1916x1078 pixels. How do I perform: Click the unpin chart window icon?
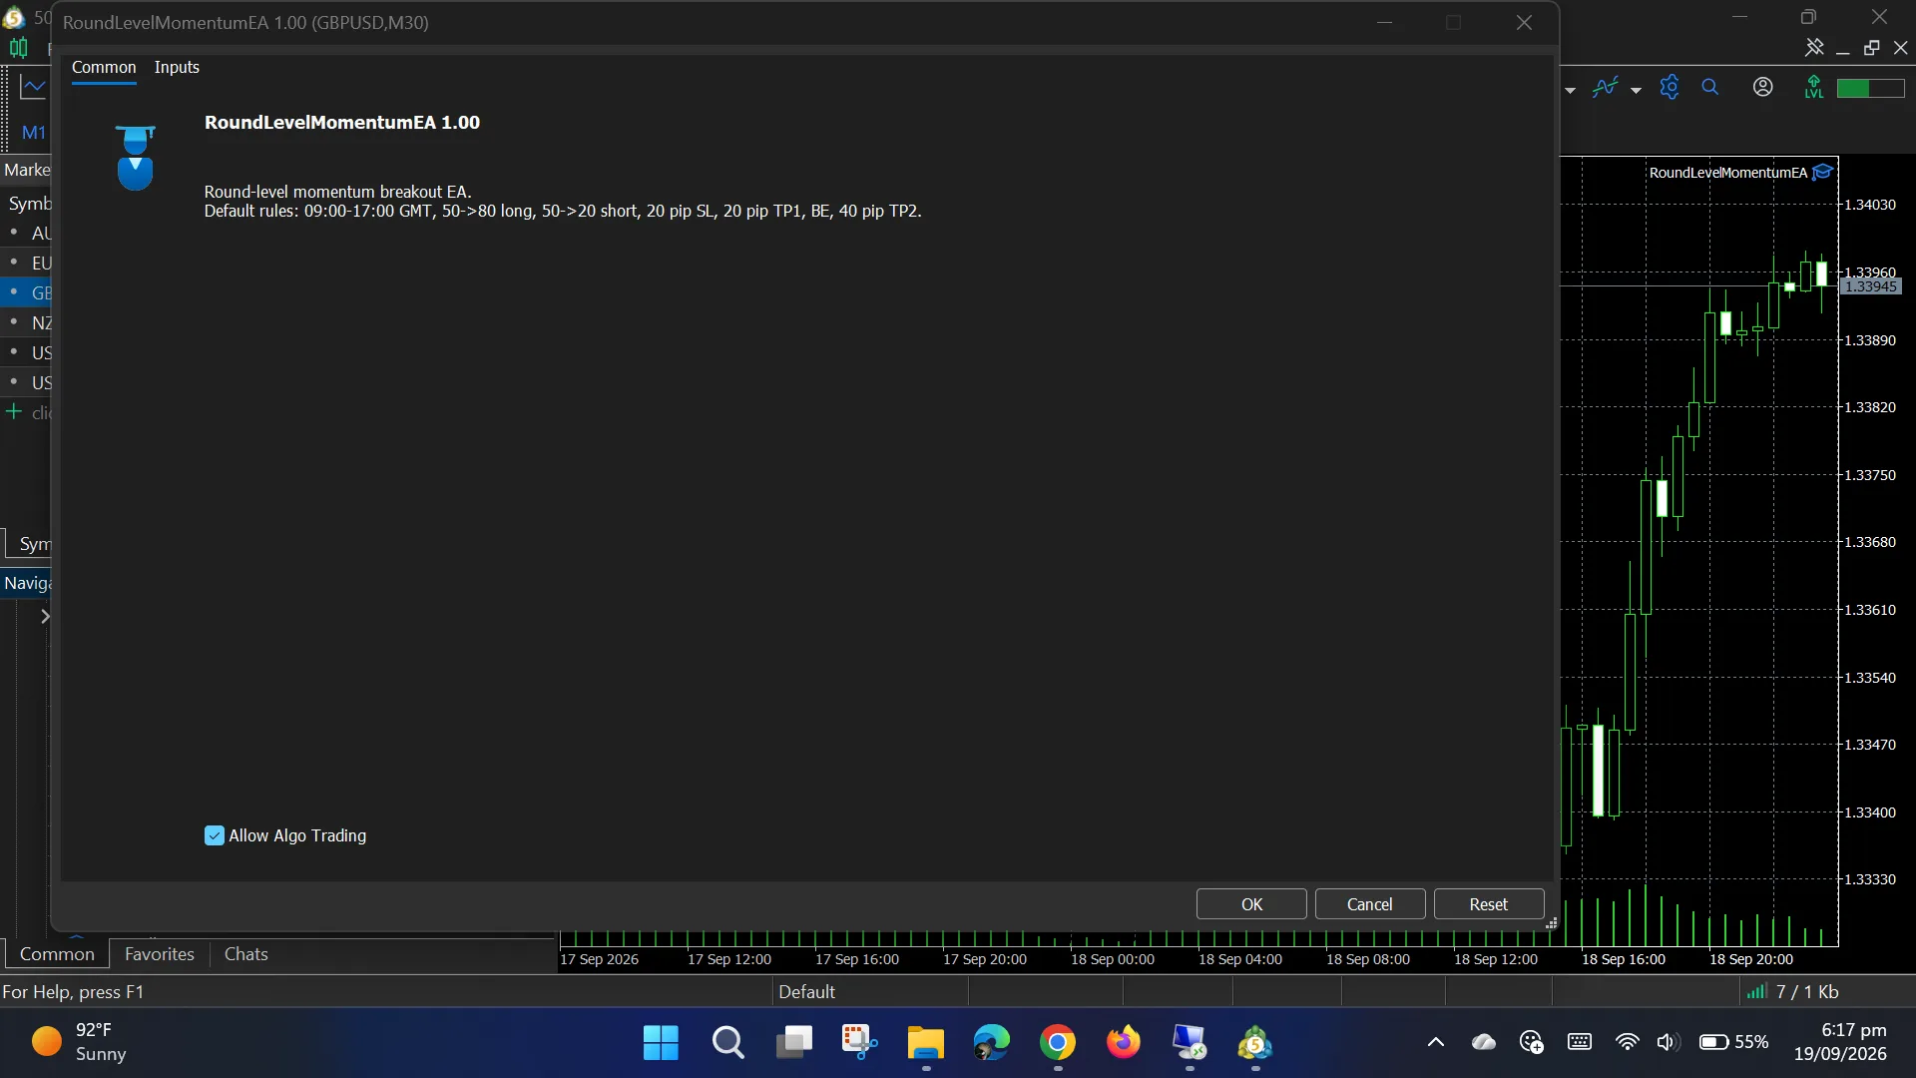pos(1814,47)
